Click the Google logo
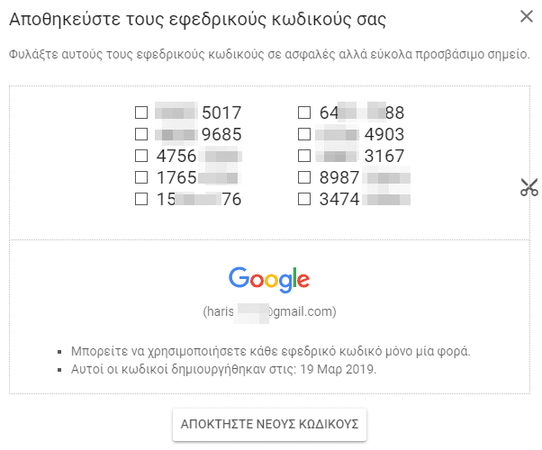The width and height of the screenshot is (542, 450). (x=269, y=280)
